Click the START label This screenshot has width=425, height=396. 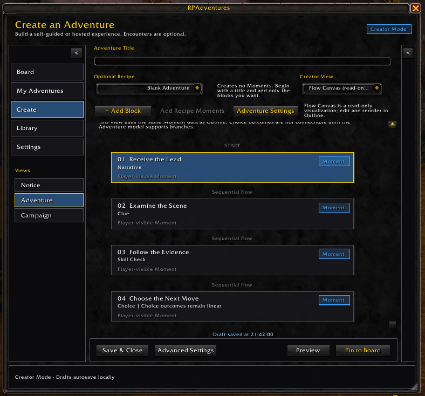click(232, 146)
